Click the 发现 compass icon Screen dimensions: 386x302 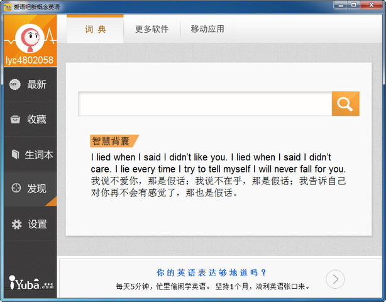click(16, 188)
